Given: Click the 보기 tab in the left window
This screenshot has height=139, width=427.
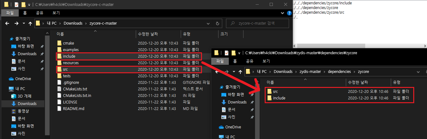Looking at the screenshot, I should (x=56, y=13).
